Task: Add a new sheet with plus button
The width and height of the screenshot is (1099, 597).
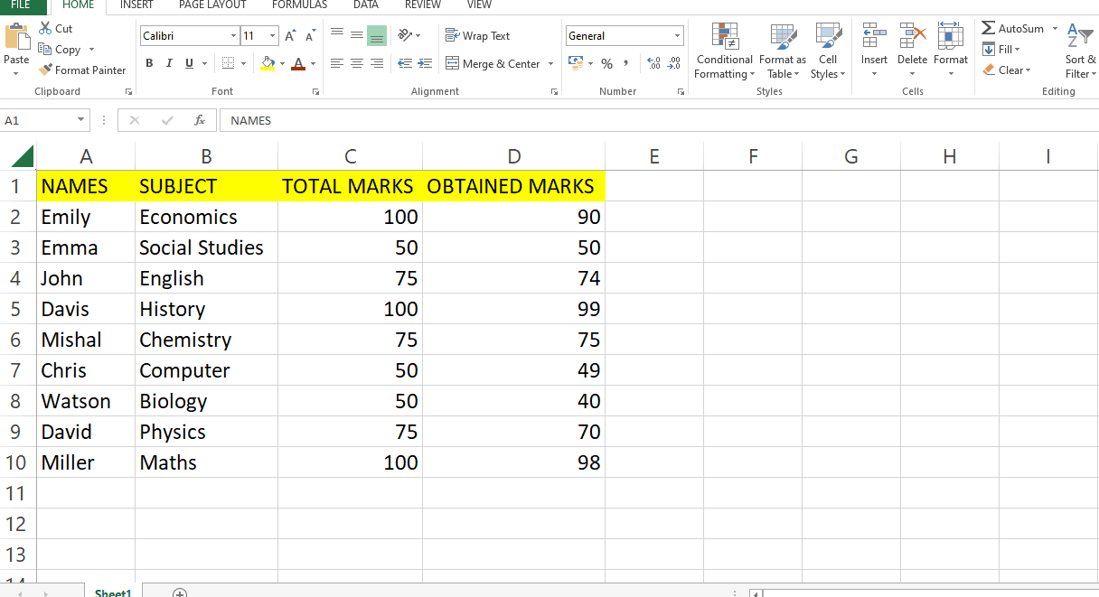Action: tap(180, 592)
